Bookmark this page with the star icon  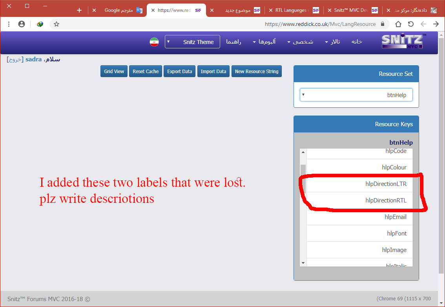57,24
